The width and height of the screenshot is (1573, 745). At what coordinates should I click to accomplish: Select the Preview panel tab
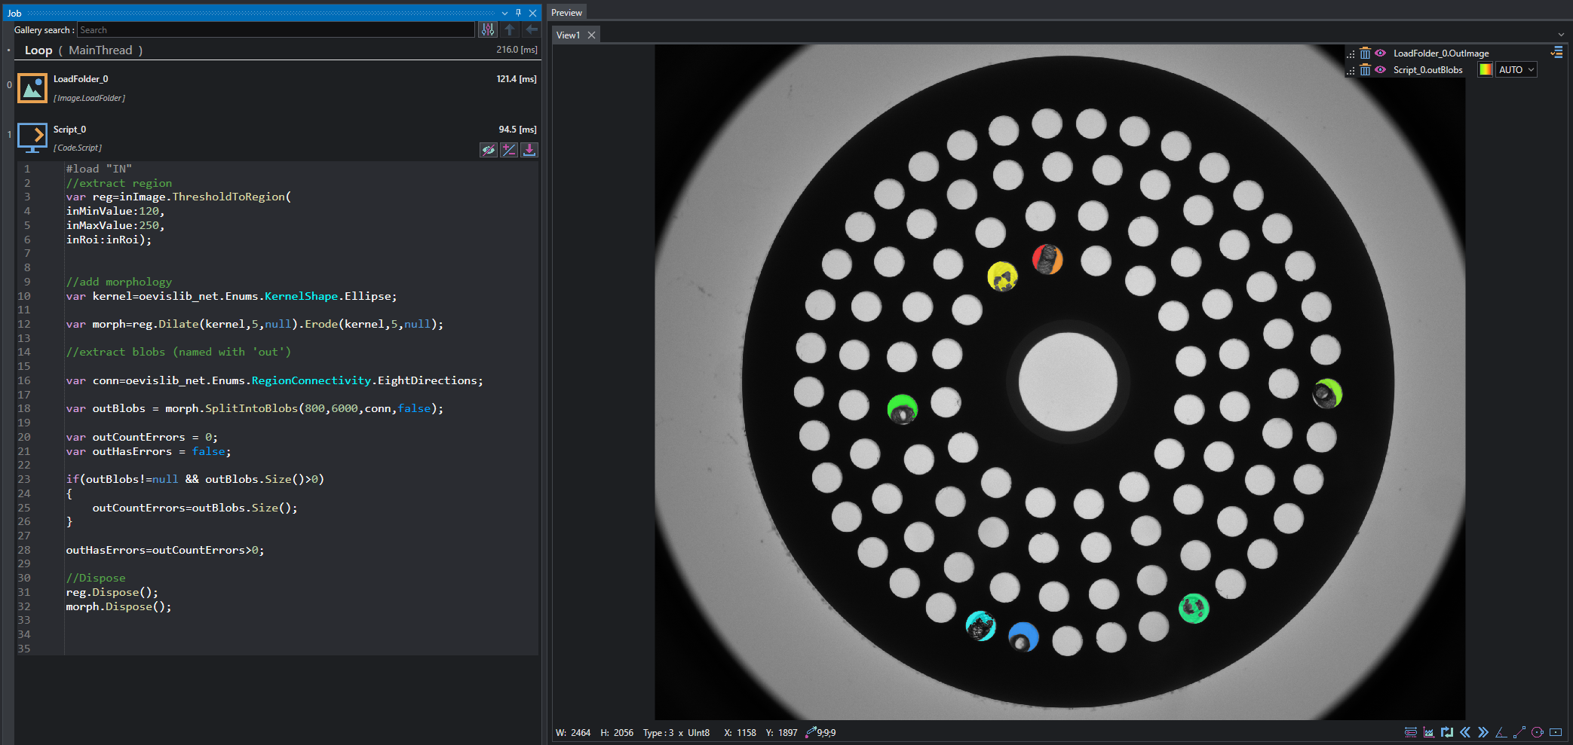(566, 13)
